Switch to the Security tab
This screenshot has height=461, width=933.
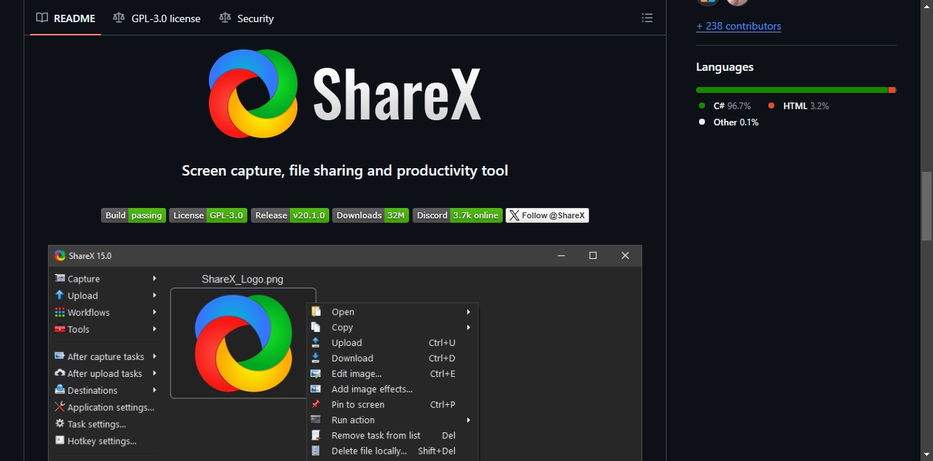[247, 18]
